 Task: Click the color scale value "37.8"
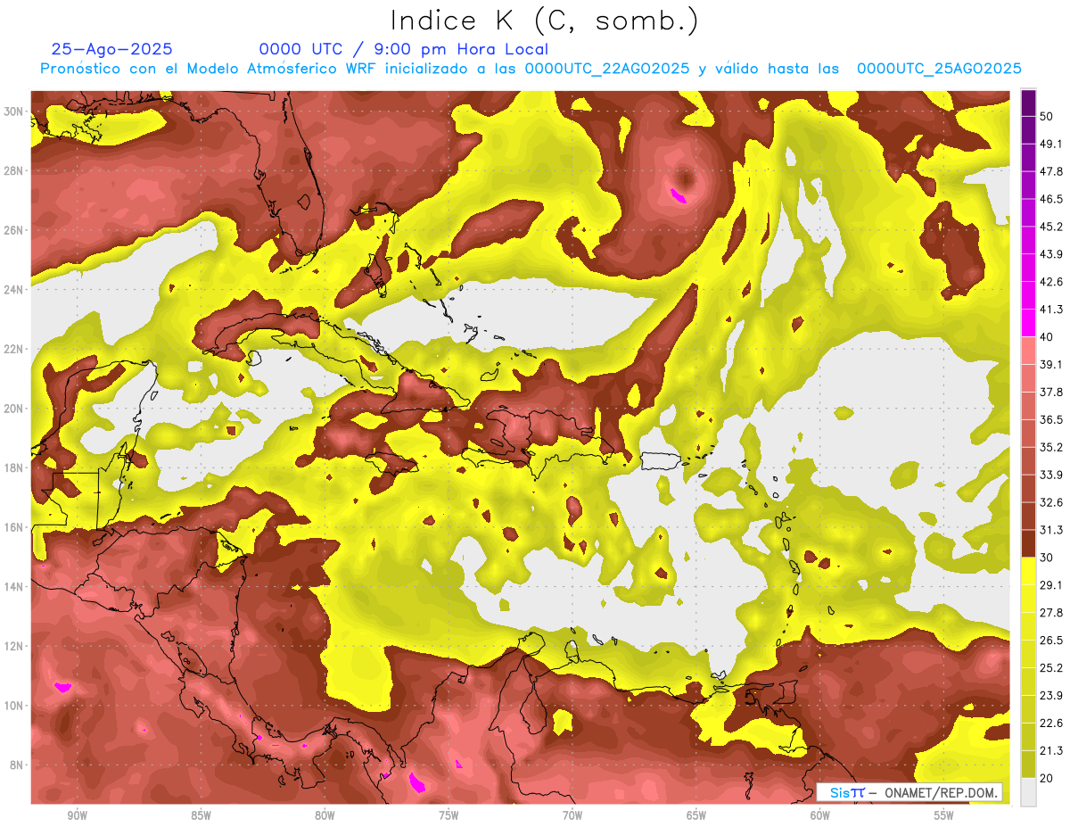pos(1051,392)
